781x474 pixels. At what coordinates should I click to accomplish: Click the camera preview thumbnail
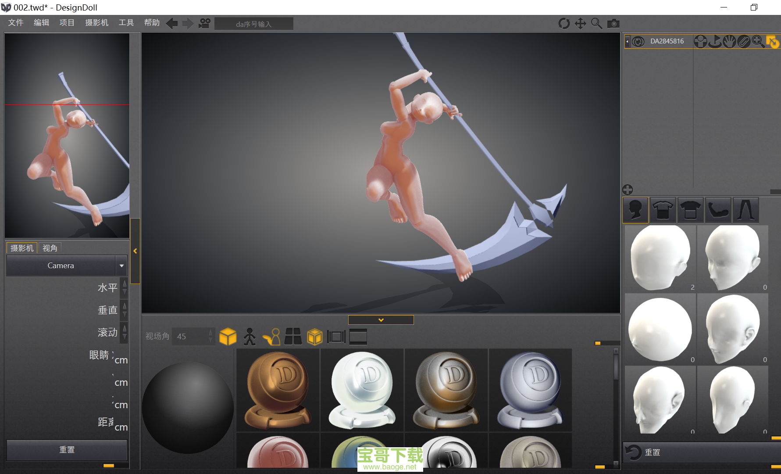tap(67, 136)
